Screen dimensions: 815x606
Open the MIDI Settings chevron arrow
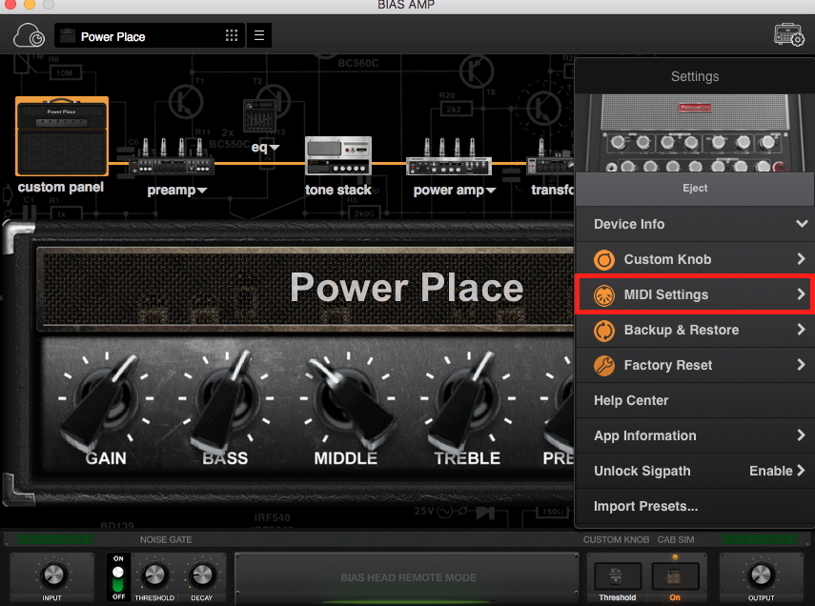tap(801, 294)
